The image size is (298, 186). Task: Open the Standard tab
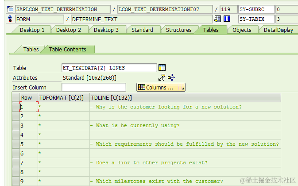[x=142, y=30]
